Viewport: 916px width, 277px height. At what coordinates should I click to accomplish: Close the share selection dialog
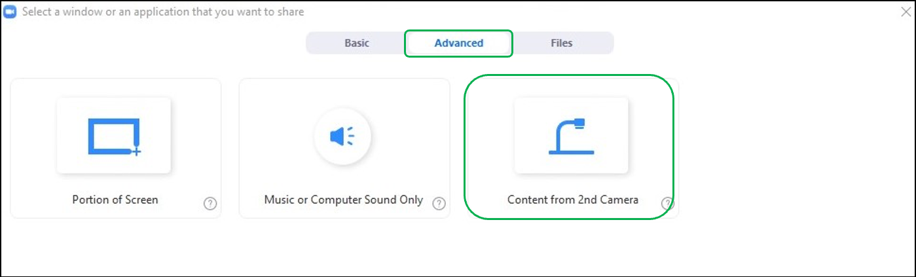pyautogui.click(x=906, y=11)
